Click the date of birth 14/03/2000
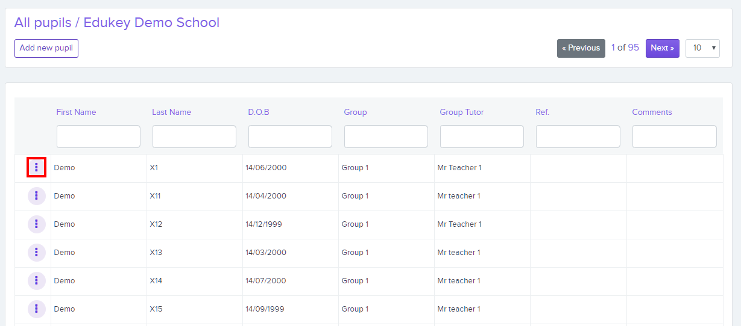741x326 pixels. tap(266, 253)
